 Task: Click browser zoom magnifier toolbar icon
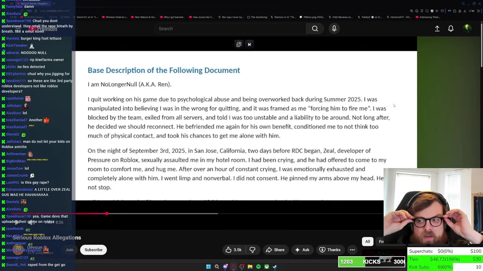pos(411,11)
